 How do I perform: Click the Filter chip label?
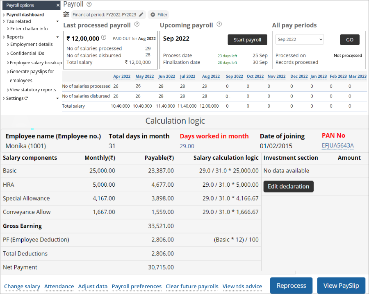click(x=162, y=15)
